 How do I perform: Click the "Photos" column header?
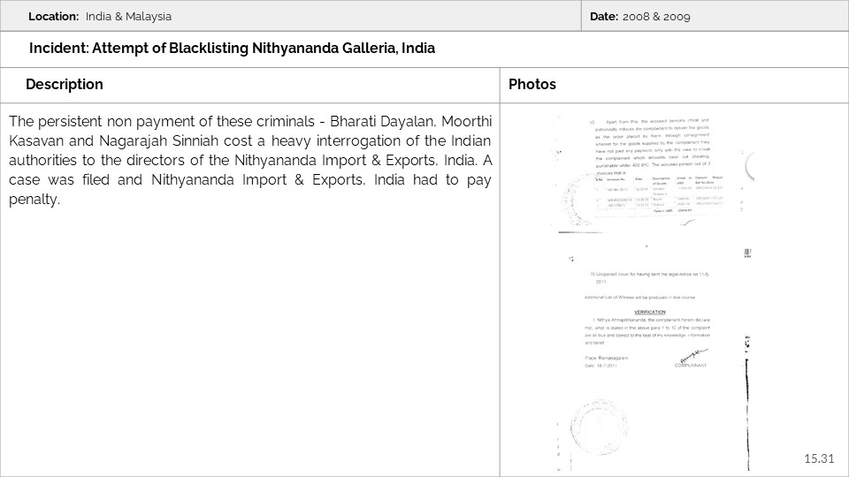pyautogui.click(x=532, y=85)
